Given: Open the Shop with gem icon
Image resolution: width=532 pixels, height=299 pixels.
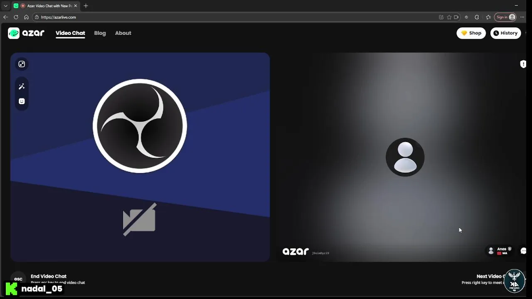Looking at the screenshot, I should coord(471,33).
